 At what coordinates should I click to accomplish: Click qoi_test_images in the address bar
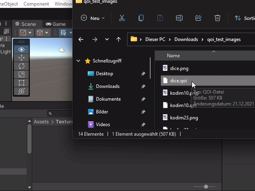point(224,39)
